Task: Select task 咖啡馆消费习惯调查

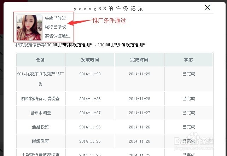Action: (x=40, y=99)
